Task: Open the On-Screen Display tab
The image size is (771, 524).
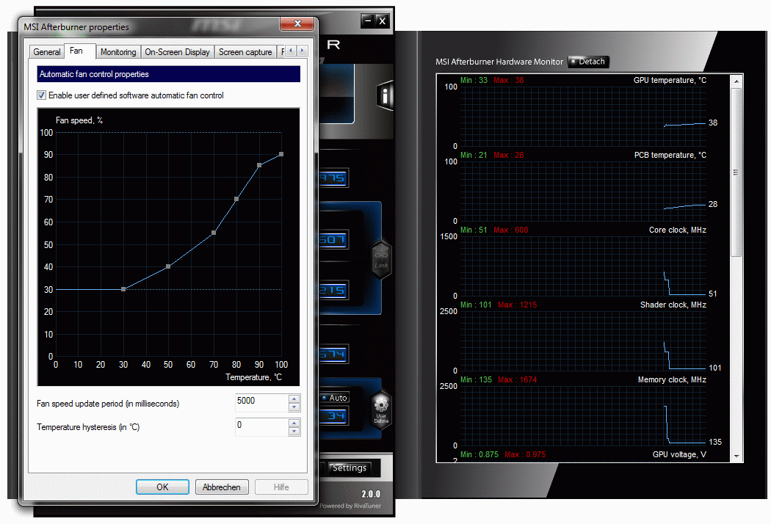Action: click(177, 52)
